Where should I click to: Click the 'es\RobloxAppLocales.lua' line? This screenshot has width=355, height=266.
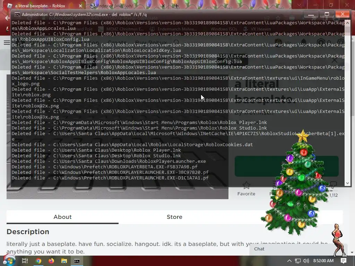pyautogui.click(x=43, y=28)
